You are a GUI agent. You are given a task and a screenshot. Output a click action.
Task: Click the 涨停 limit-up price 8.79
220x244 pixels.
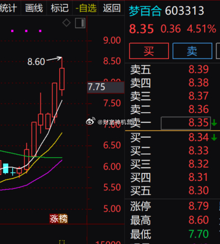pos(198,206)
